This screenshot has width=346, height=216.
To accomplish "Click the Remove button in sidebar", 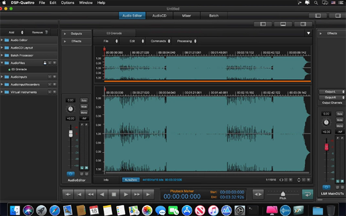I will pos(40,32).
